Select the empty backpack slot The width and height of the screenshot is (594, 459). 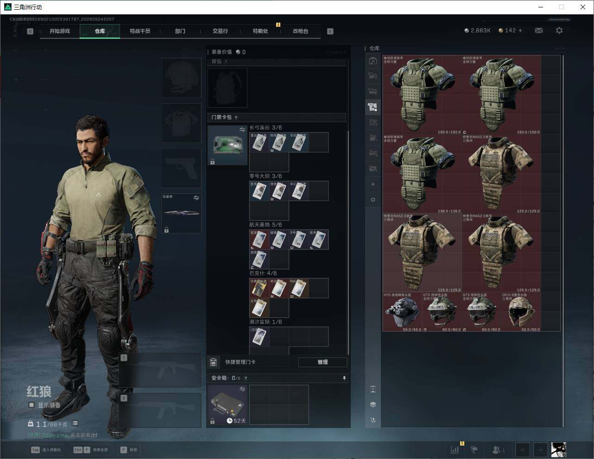point(227,88)
